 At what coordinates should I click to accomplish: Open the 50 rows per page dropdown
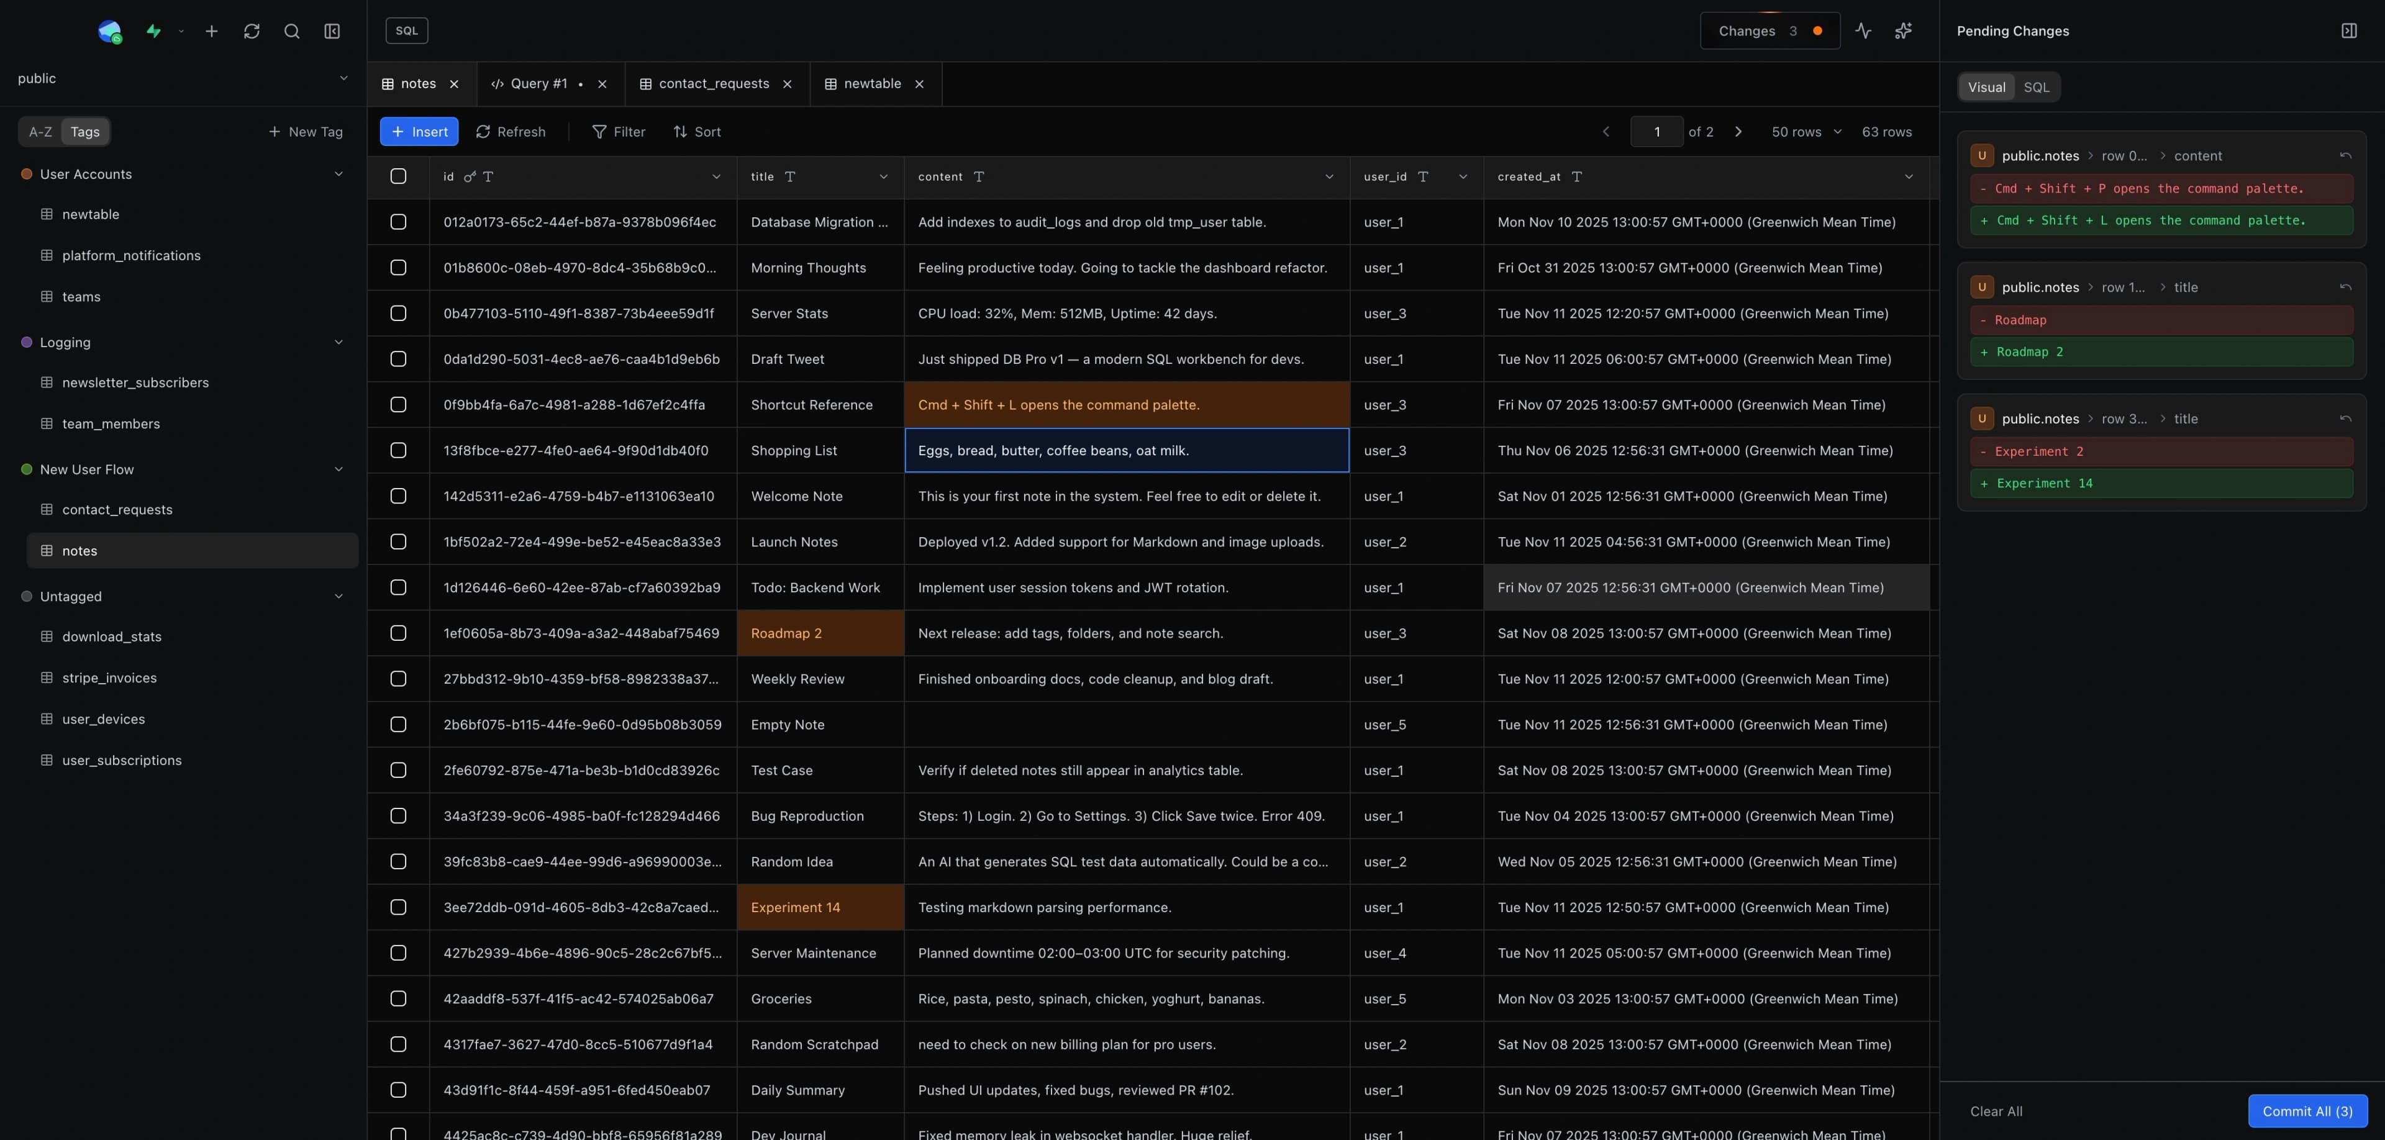tap(1804, 132)
